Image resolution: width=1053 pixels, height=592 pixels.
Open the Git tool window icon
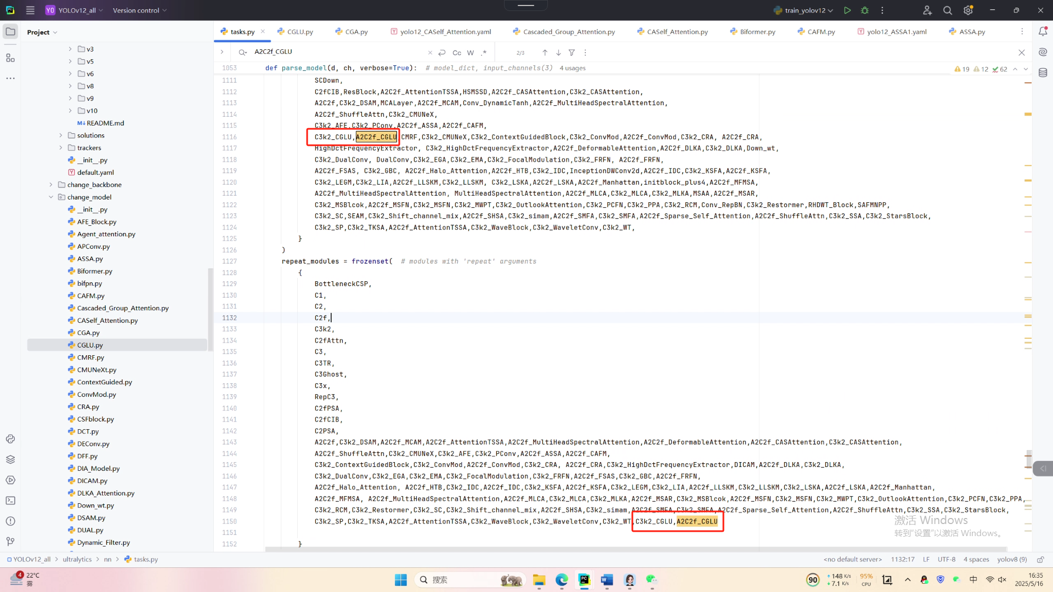(10, 542)
